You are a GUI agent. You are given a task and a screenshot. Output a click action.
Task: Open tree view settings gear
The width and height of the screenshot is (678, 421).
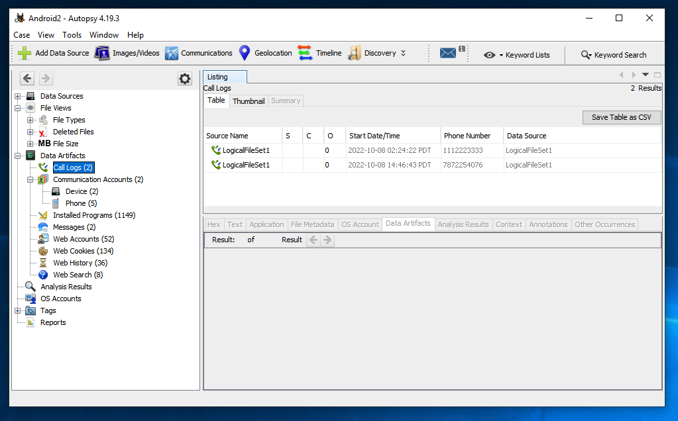(185, 79)
